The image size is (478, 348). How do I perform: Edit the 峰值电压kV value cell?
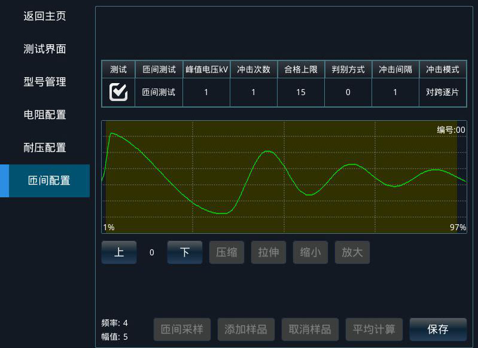coord(206,92)
